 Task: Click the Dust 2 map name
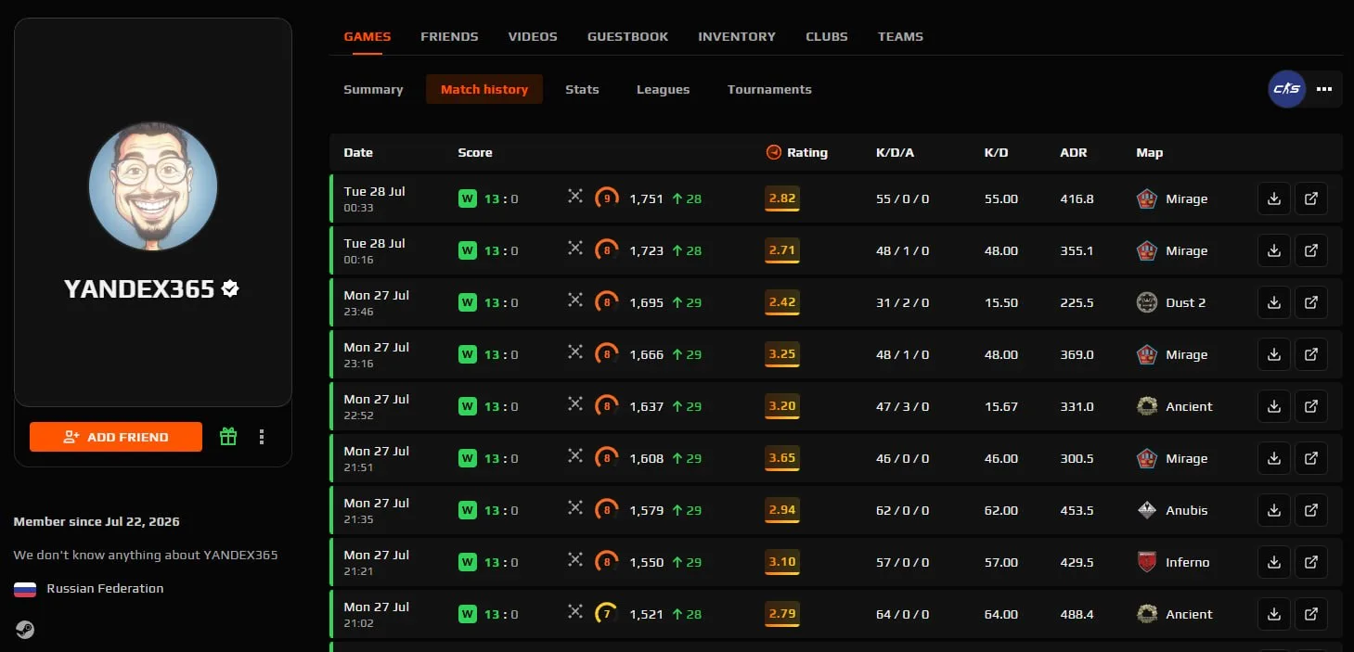tap(1186, 302)
